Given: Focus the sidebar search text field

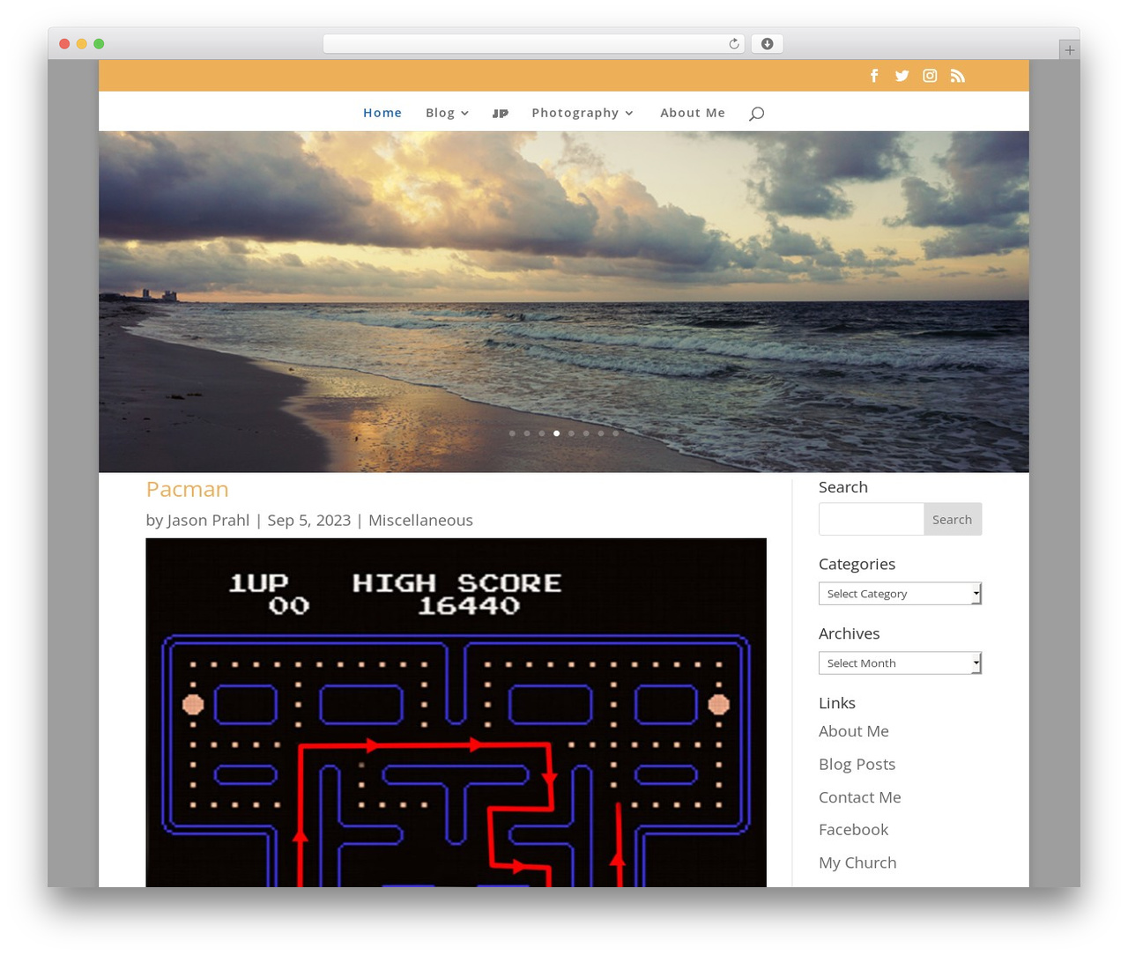Looking at the screenshot, I should click(x=871, y=520).
